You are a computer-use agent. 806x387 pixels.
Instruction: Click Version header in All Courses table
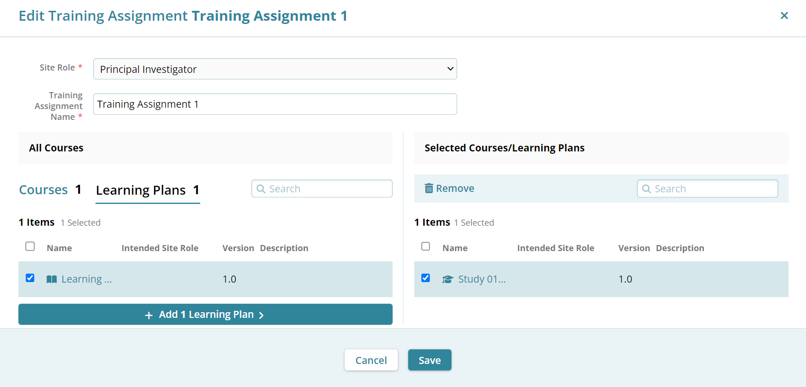point(238,248)
